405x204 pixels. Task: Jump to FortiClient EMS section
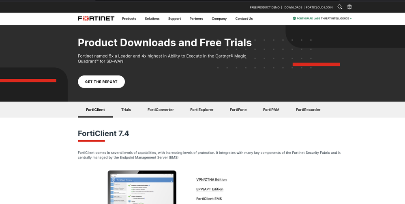click(209, 199)
